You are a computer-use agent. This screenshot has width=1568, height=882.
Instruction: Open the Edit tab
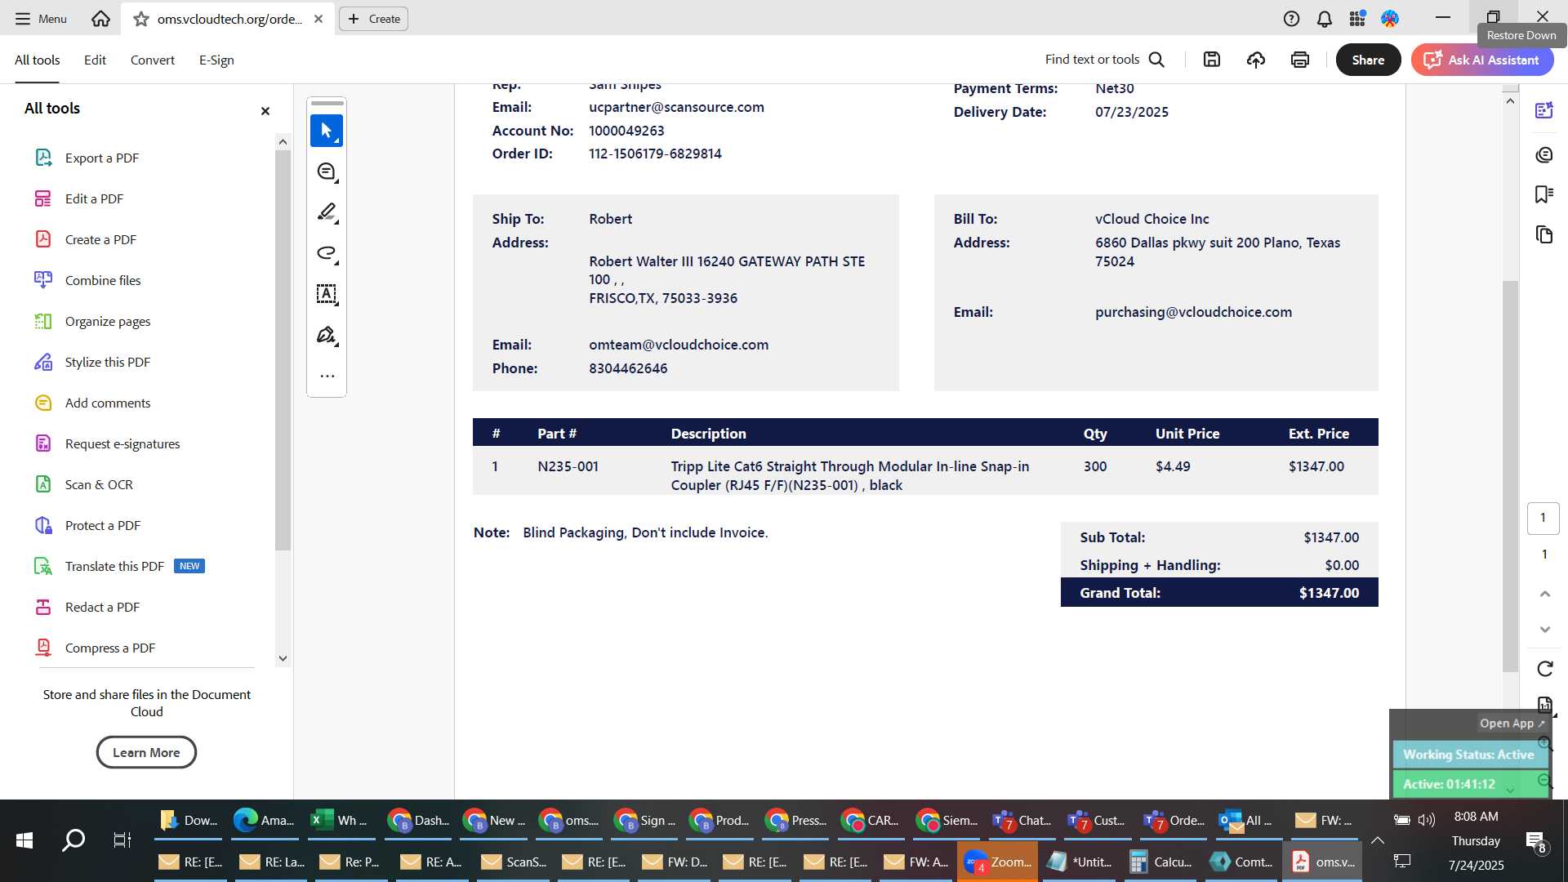click(95, 60)
